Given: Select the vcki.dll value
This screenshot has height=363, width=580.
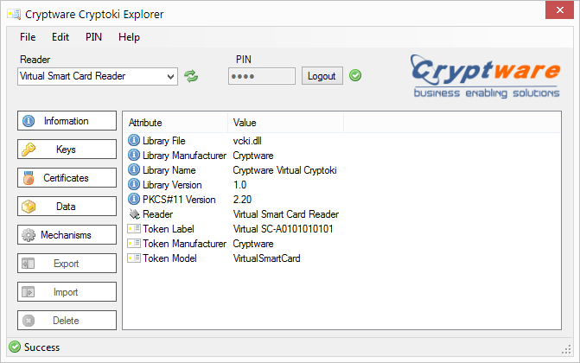Looking at the screenshot, I should (x=247, y=141).
